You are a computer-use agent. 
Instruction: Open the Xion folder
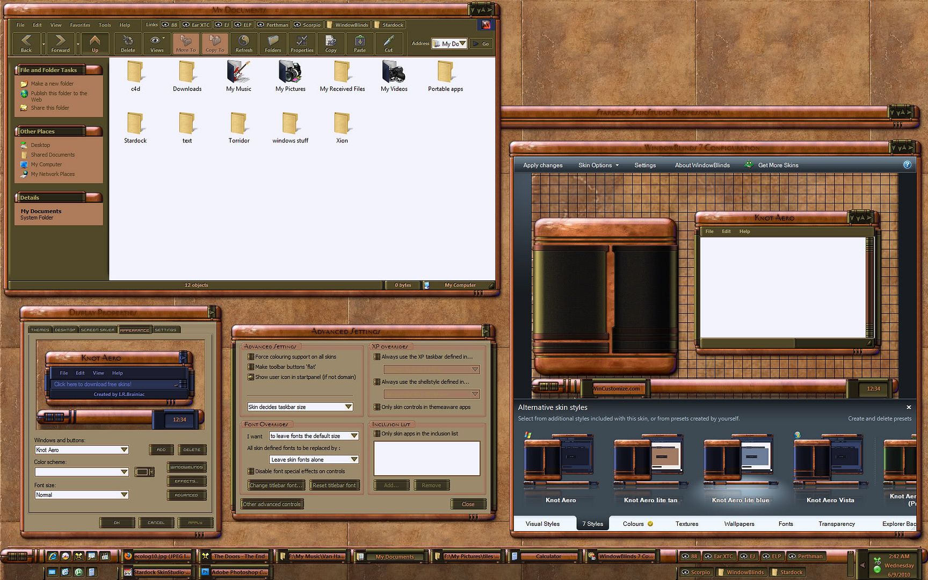point(342,128)
